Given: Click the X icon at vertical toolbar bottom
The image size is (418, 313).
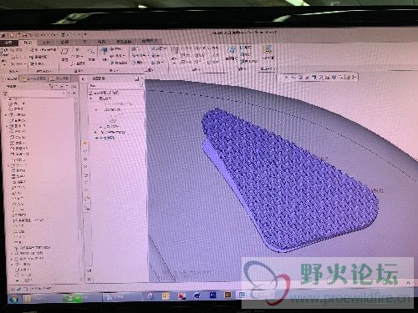Looking at the screenshot, I should (89, 279).
